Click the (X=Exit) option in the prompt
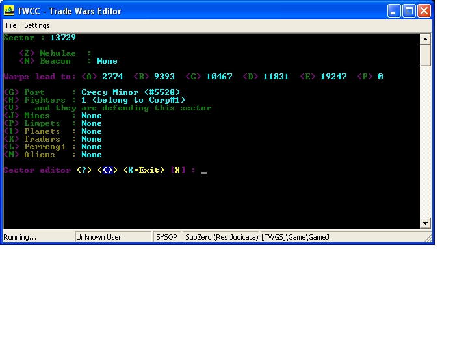This screenshot has height=341, width=455. 144,170
